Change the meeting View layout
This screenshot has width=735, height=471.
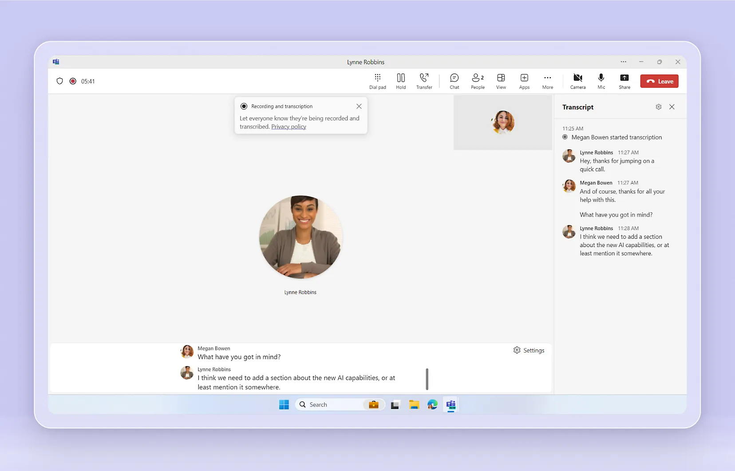(x=501, y=81)
